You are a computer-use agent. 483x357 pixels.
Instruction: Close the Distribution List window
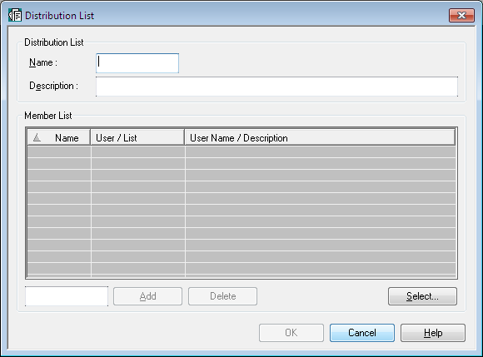pos(461,15)
